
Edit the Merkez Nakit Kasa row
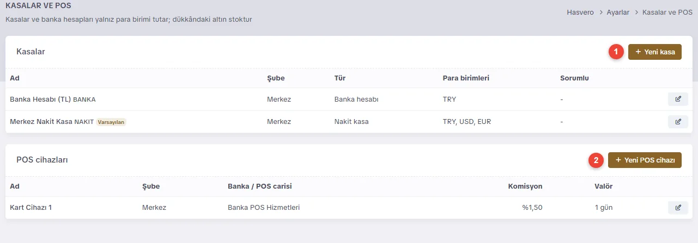(x=678, y=122)
